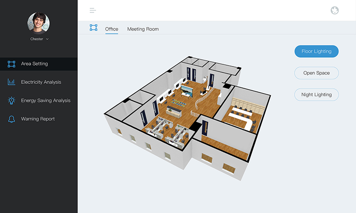Click the Energy Saving lightbulb icon
This screenshot has width=356, height=213.
click(x=12, y=100)
